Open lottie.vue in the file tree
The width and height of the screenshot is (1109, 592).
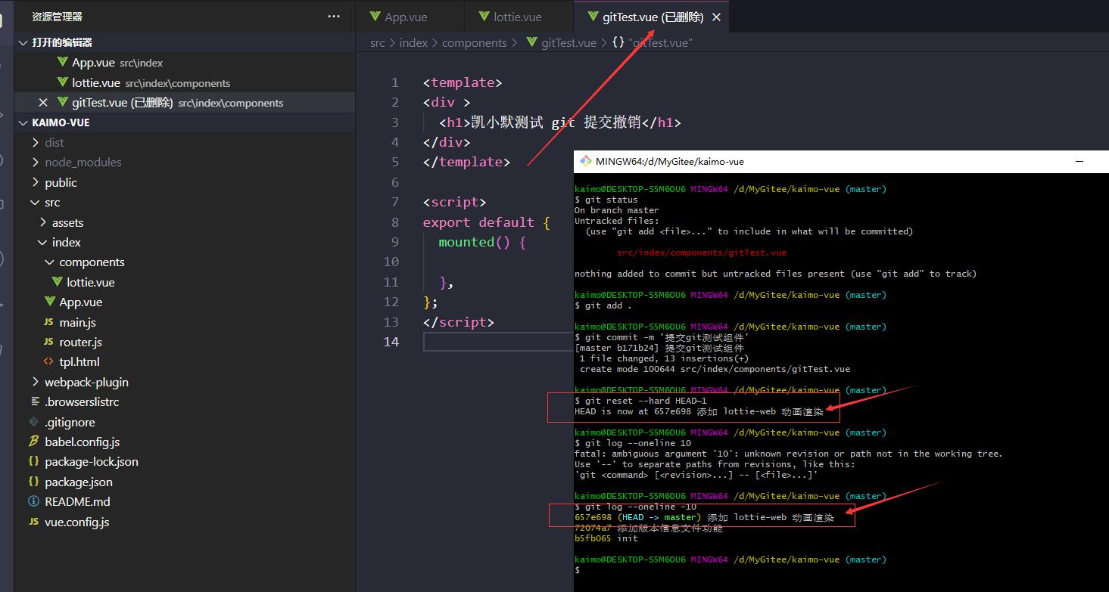point(185,282)
